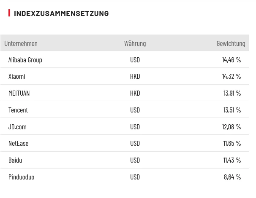The width and height of the screenshot is (256, 198).
Task: Select Tencent in the company list
Action: coord(18,110)
